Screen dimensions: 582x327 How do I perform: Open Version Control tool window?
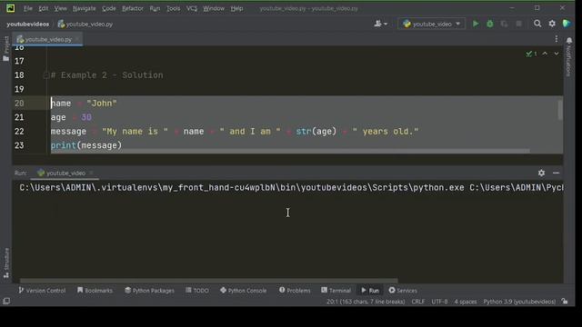coord(42,291)
